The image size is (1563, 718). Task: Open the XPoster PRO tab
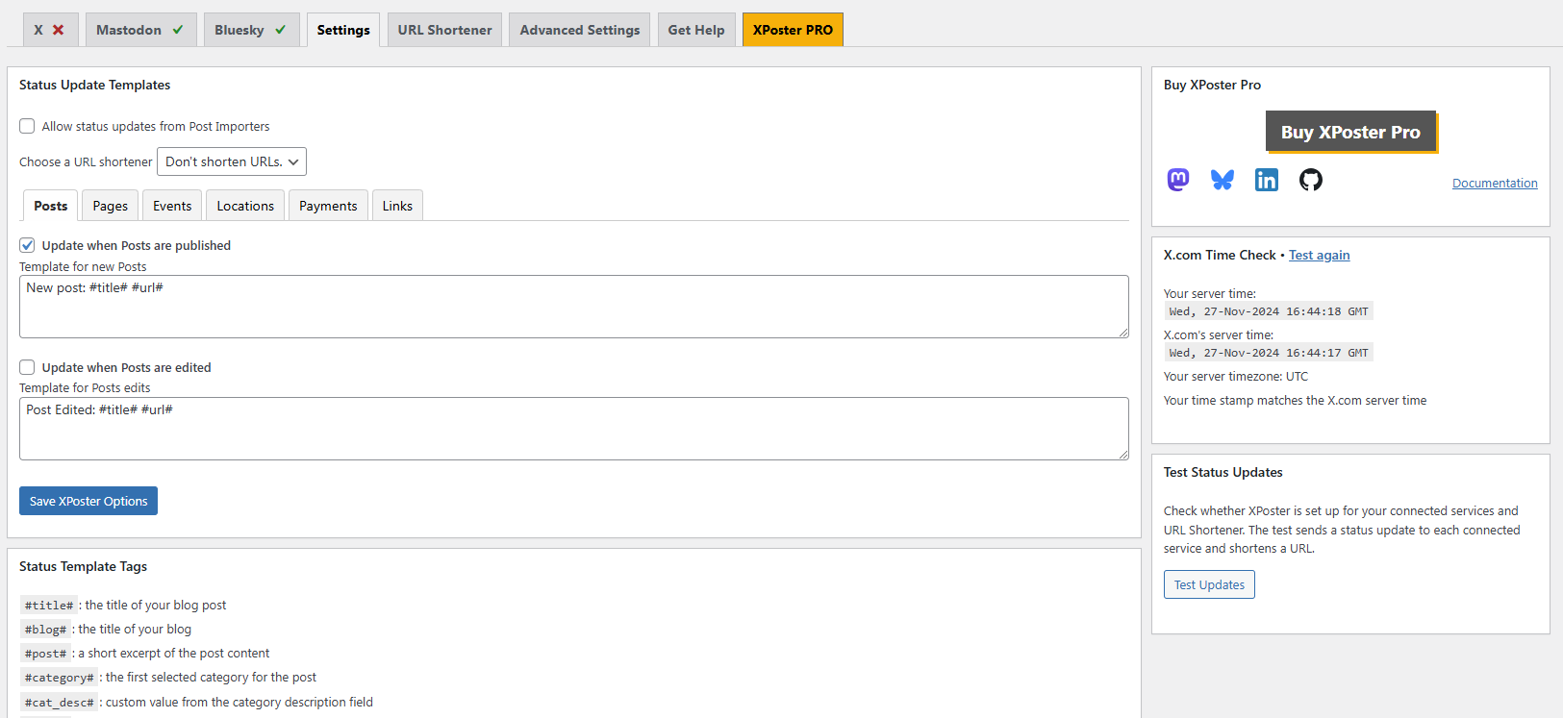[x=793, y=30]
